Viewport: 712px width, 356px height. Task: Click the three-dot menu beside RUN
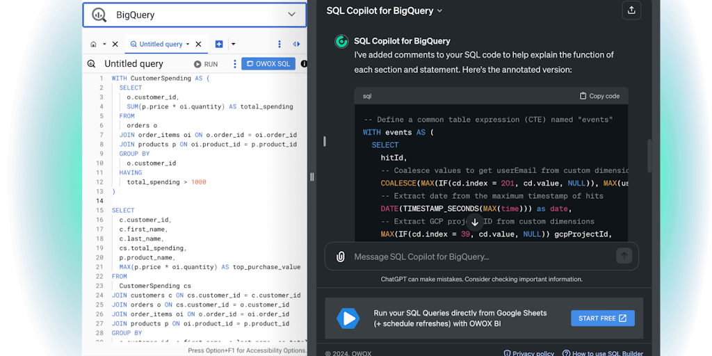point(234,64)
